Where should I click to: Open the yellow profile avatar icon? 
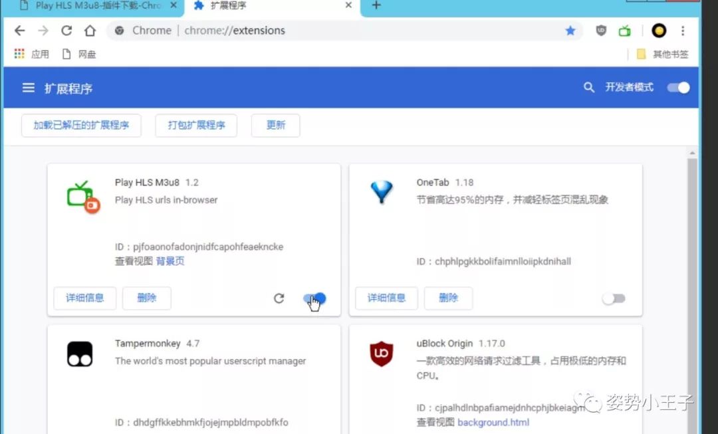[658, 31]
